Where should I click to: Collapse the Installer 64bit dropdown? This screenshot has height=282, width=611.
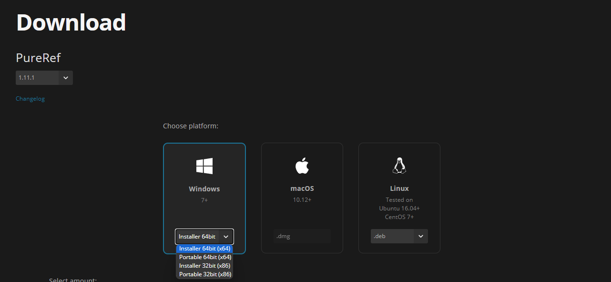point(204,237)
